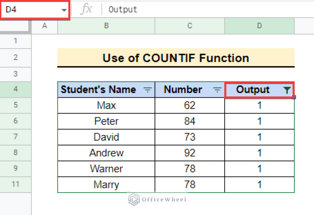This screenshot has width=314, height=215.
Task: Click active green filter icon in Output
Action: pyautogui.click(x=288, y=90)
